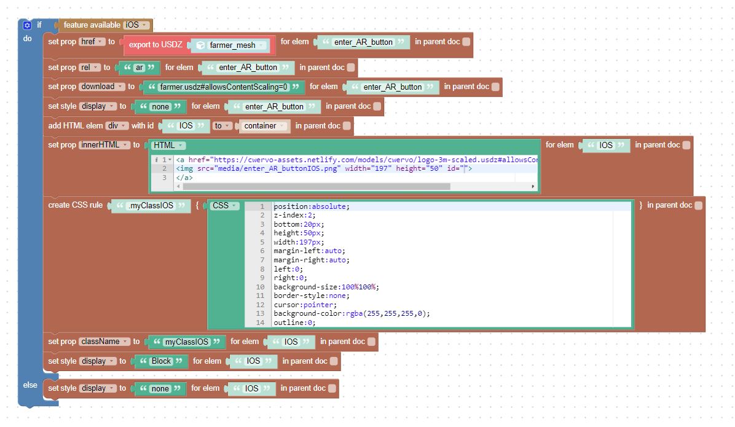Click the 'margin-left:auto;' CSS line

click(x=309, y=251)
